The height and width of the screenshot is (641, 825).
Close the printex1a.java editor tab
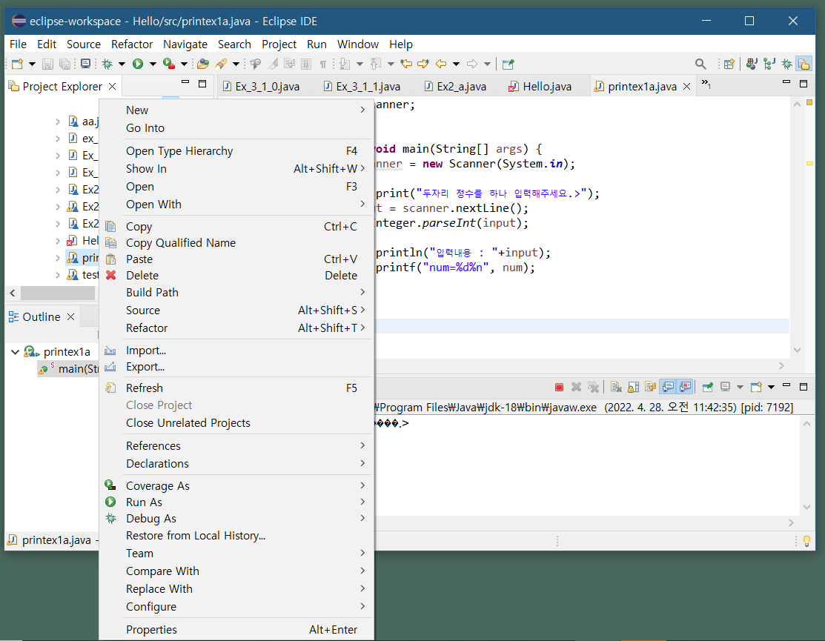click(x=686, y=87)
